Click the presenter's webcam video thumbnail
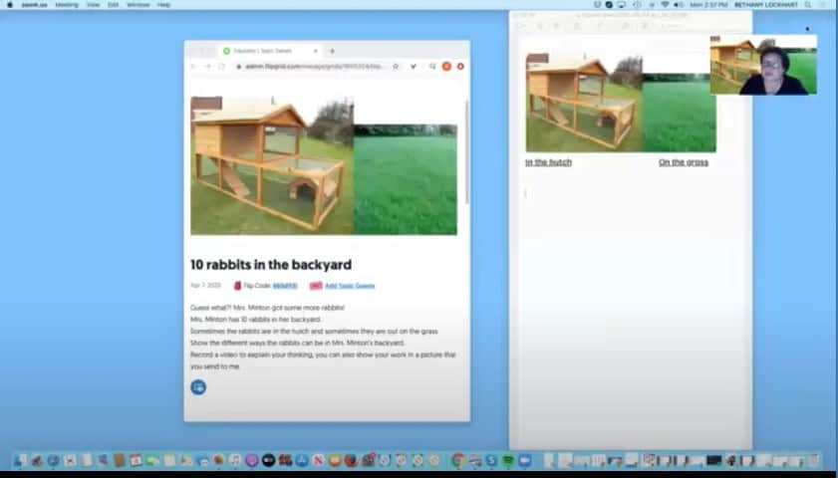Image resolution: width=838 pixels, height=478 pixels. tap(763, 65)
